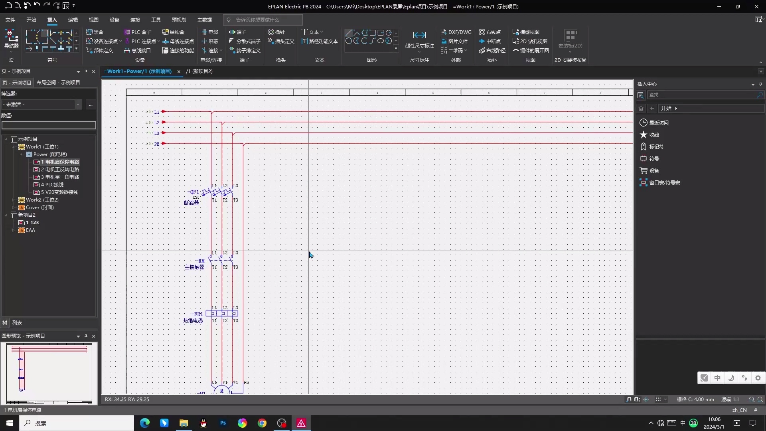Select the line drawing tool in 图形 group

coord(348,33)
